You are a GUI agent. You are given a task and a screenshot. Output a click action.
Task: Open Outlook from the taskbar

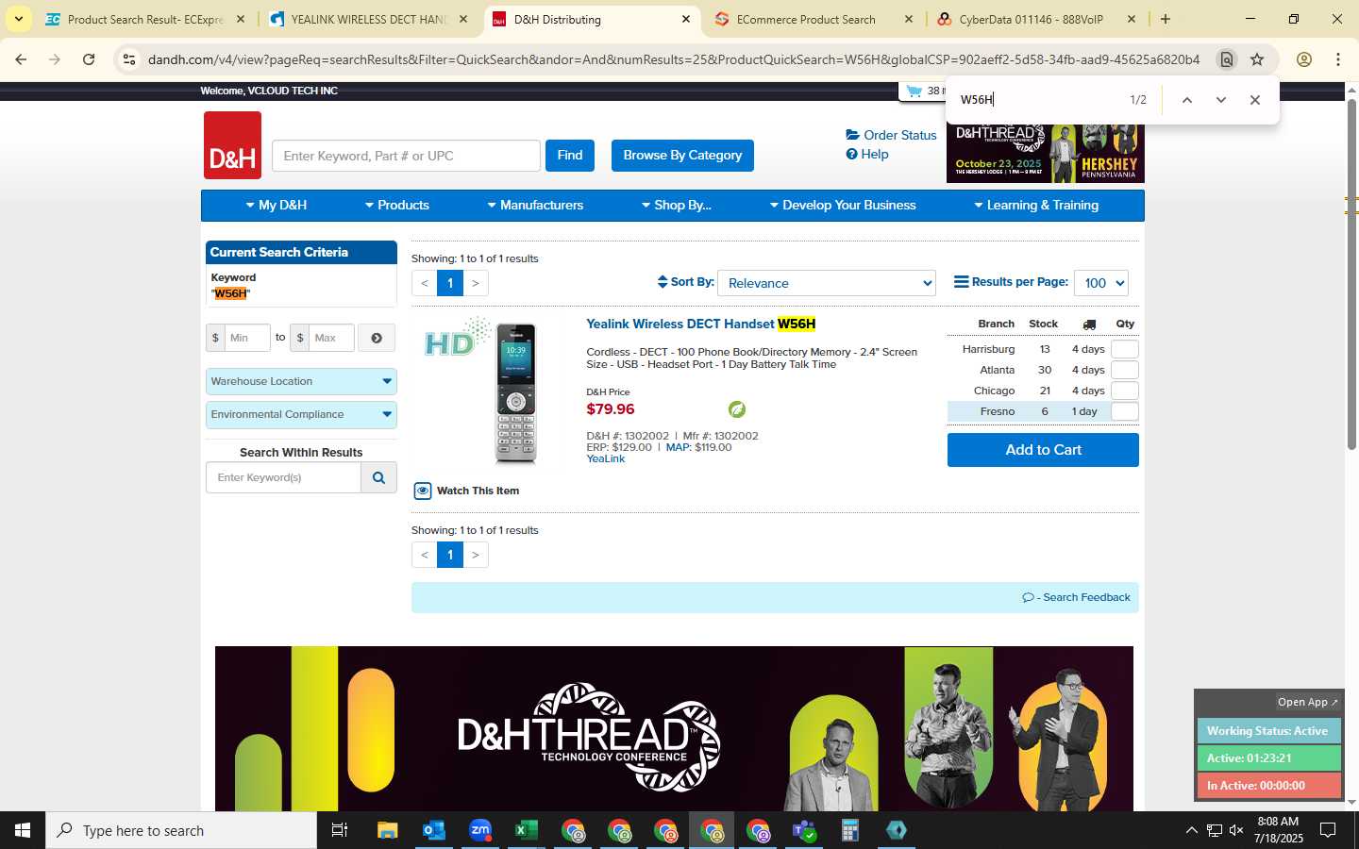434,830
